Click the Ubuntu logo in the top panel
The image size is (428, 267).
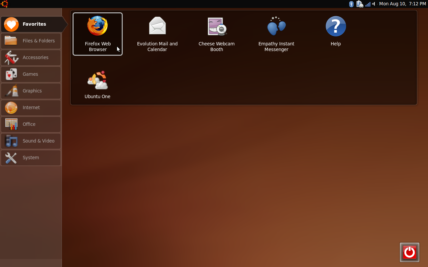(x=4, y=4)
